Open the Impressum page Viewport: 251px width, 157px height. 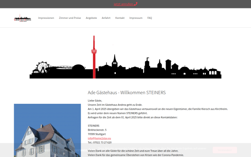click(x=136, y=18)
